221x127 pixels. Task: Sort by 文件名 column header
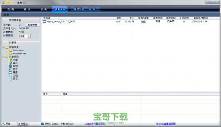pos(47,18)
